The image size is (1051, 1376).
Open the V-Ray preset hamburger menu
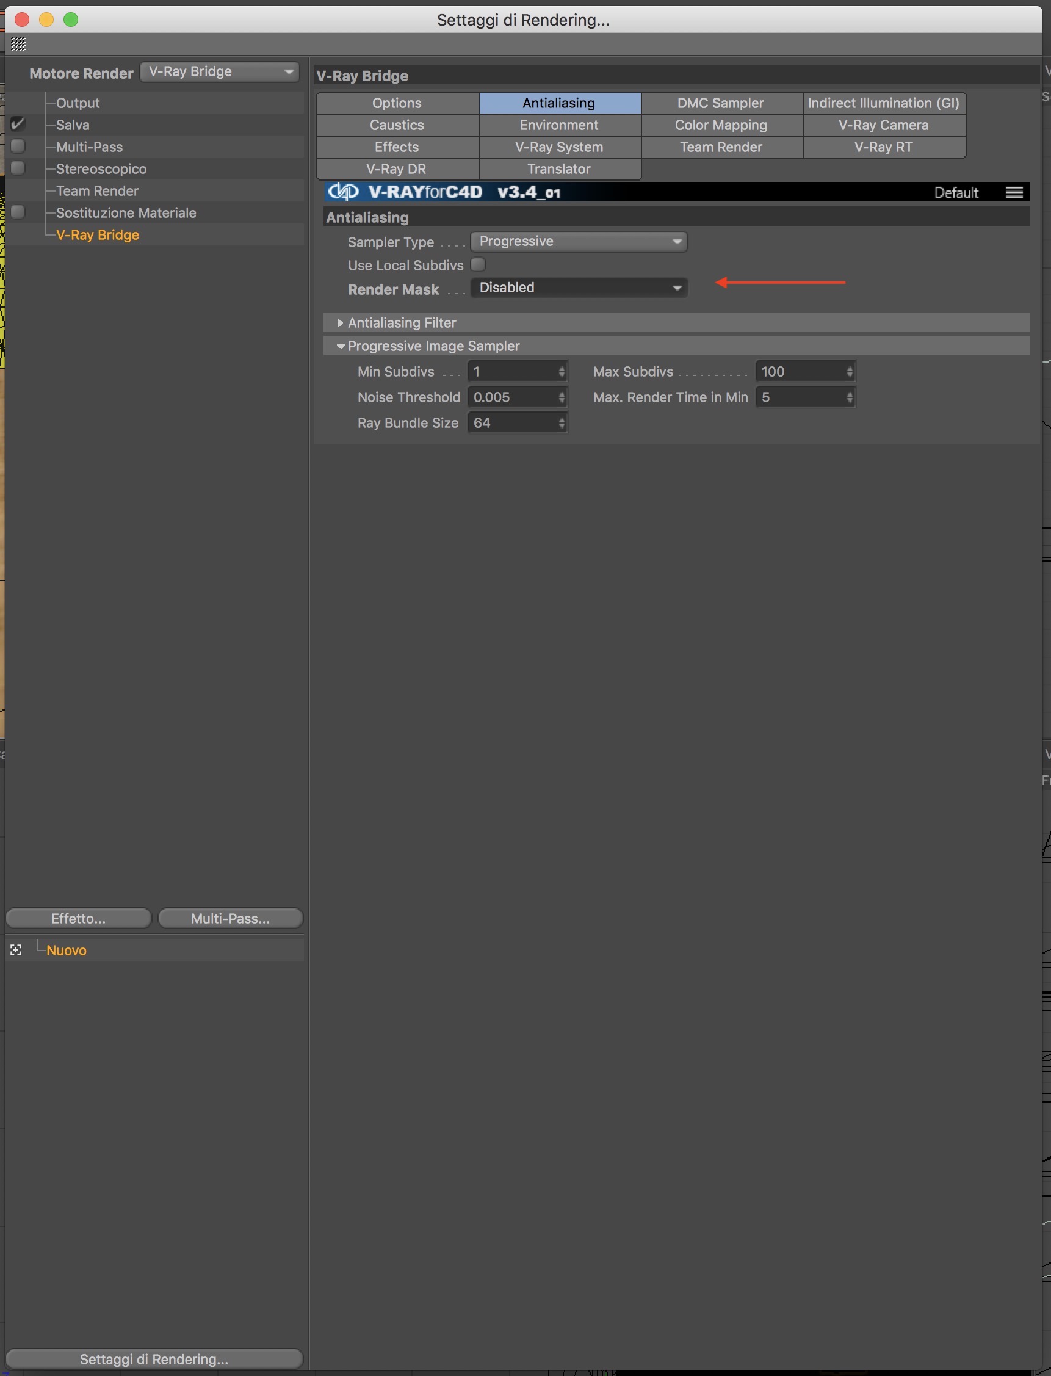(x=1014, y=192)
